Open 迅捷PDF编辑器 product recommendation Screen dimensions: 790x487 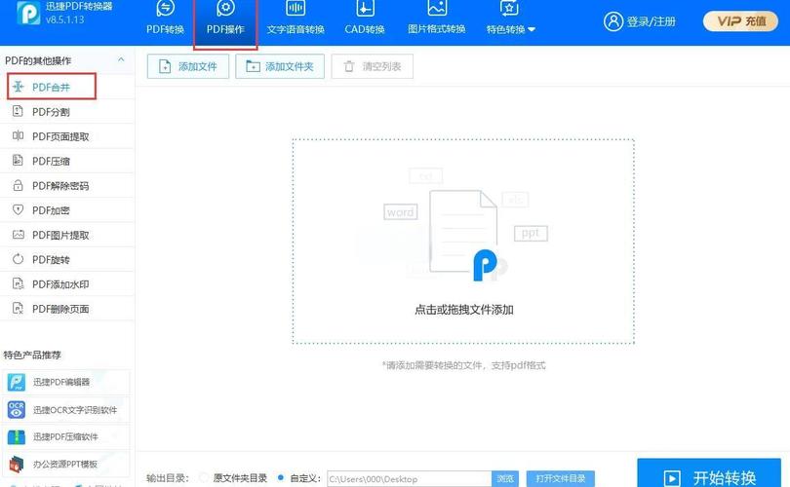(65, 383)
